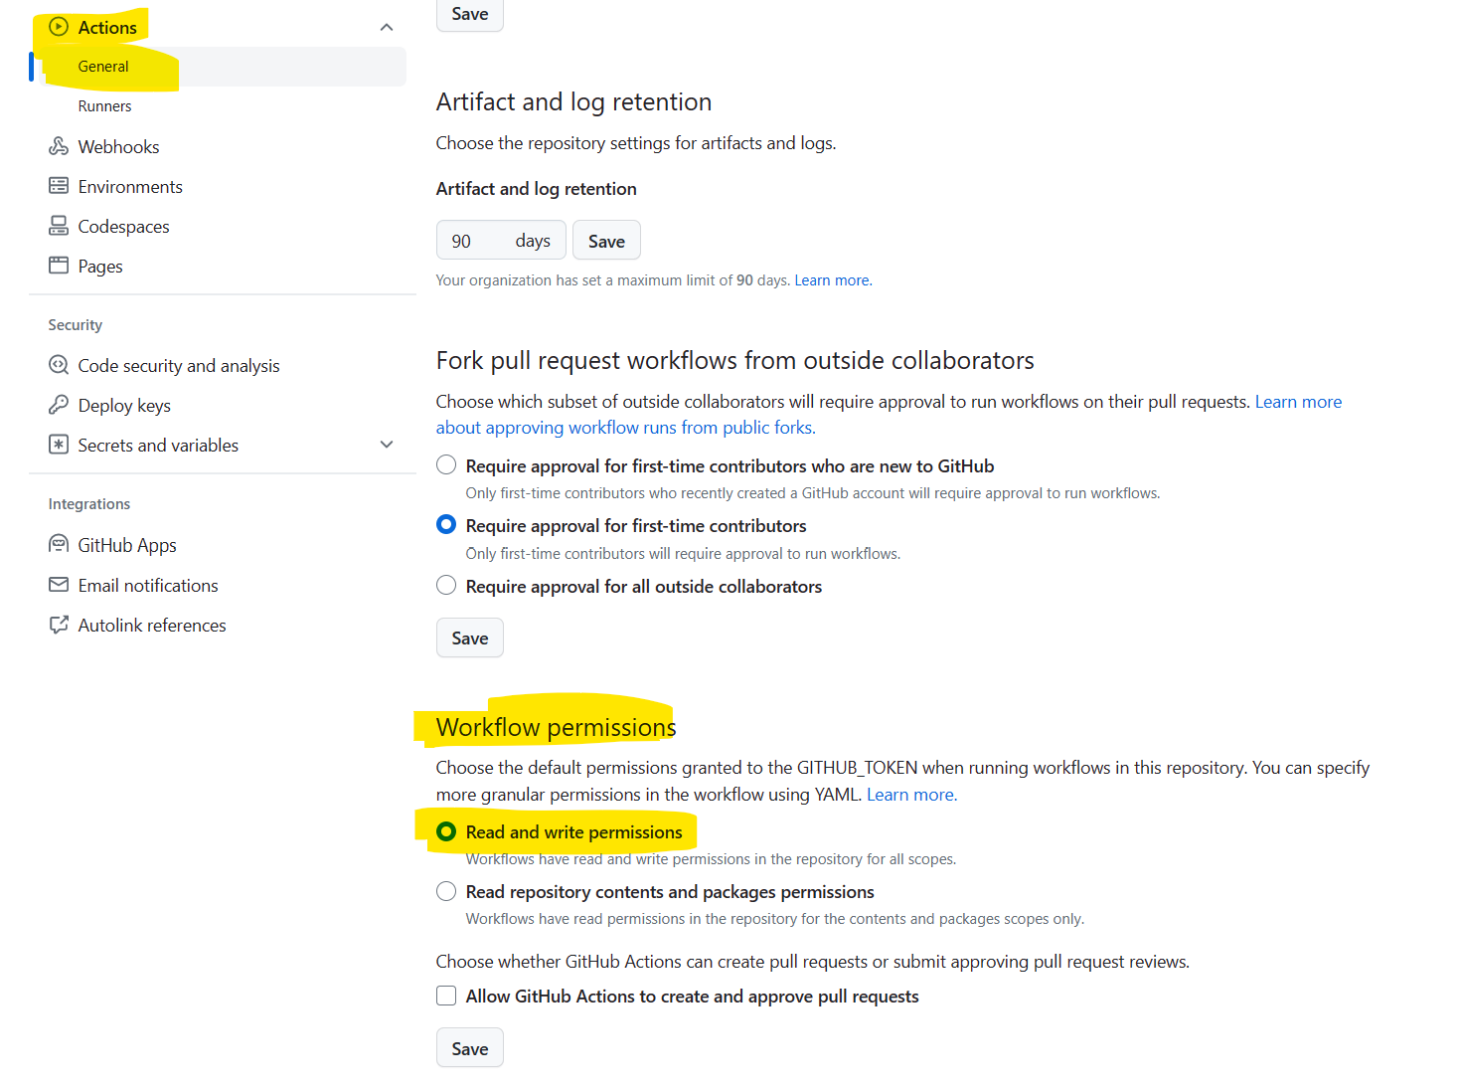This screenshot has width=1461, height=1092.
Task: Click the Email notifications envelope icon
Action: pyautogui.click(x=59, y=585)
